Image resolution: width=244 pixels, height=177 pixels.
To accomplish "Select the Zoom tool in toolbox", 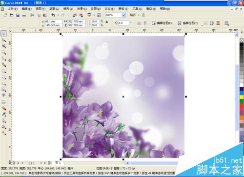I will click(3, 52).
